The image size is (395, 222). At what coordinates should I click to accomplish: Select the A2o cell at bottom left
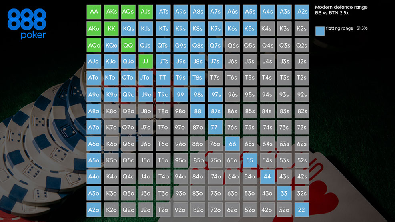pyautogui.click(x=94, y=210)
